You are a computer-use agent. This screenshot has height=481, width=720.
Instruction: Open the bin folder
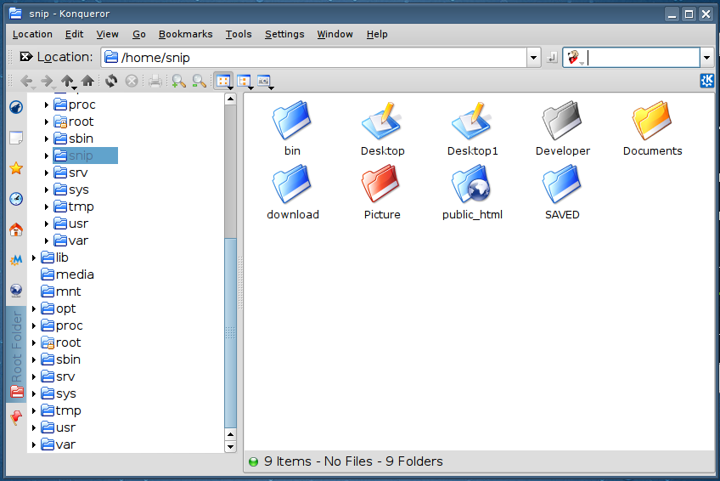click(x=292, y=128)
